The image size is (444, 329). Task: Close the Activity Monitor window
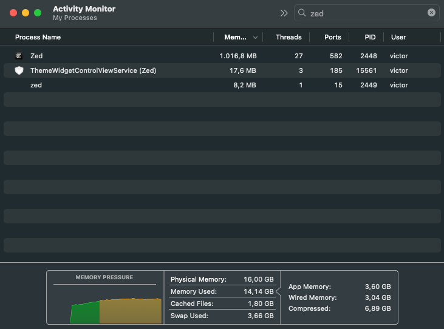[13, 13]
